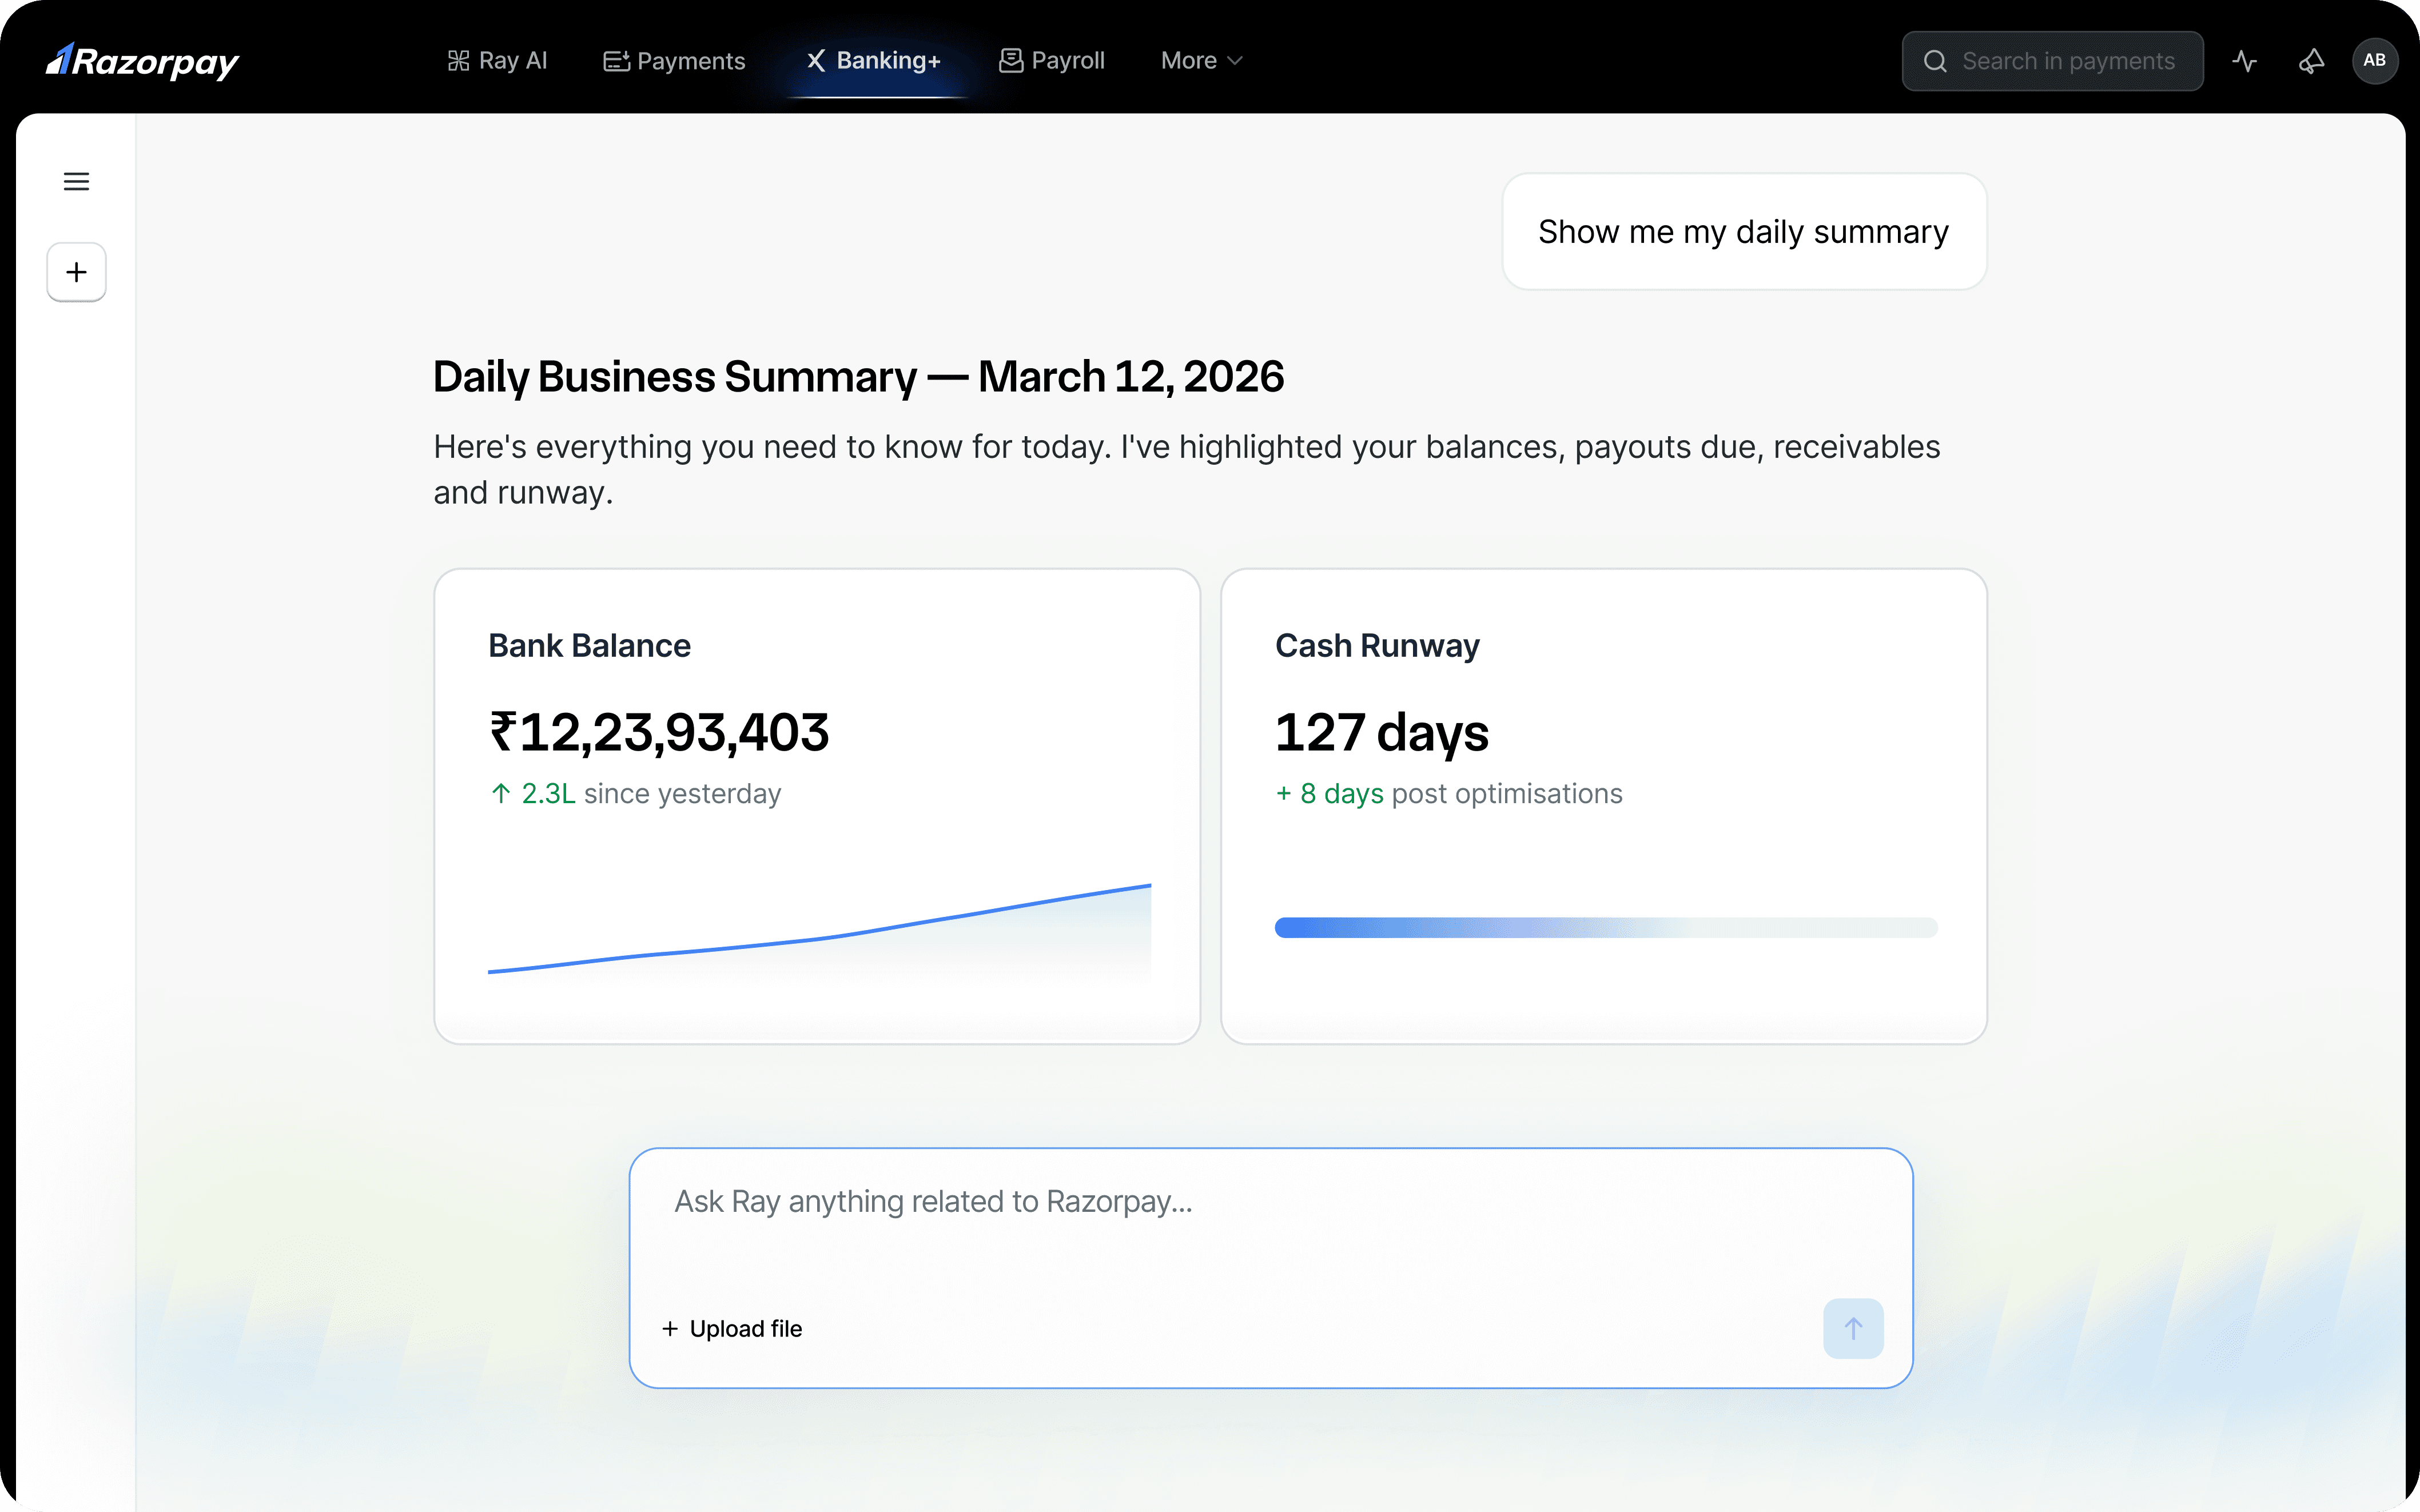This screenshot has height=1512, width=2420.
Task: Switch to the Ray AI tab
Action: (x=497, y=61)
